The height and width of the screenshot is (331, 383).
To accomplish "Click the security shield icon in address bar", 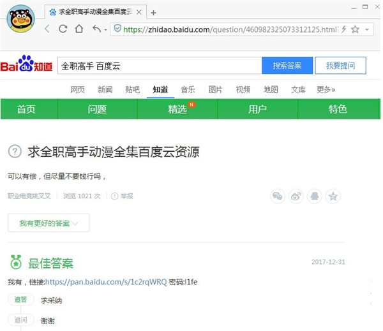I will click(x=117, y=29).
